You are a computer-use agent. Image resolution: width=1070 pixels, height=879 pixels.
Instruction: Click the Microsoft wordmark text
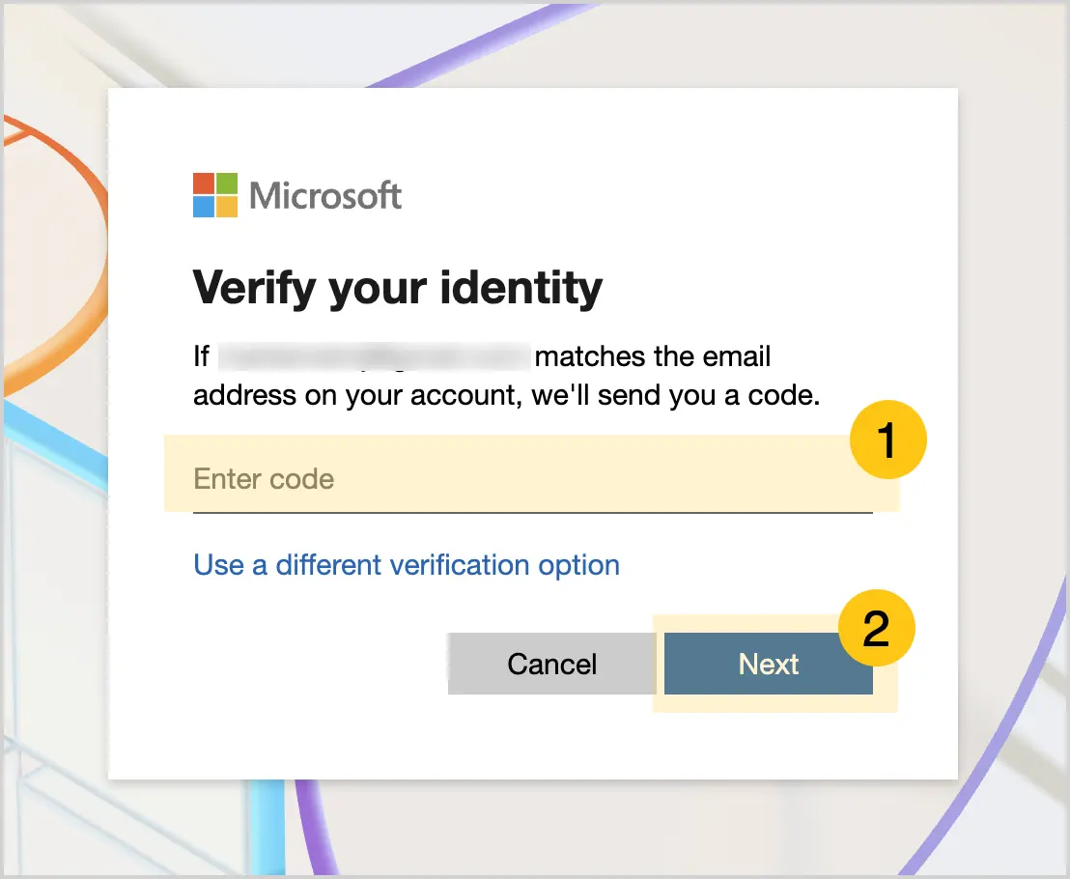(325, 196)
